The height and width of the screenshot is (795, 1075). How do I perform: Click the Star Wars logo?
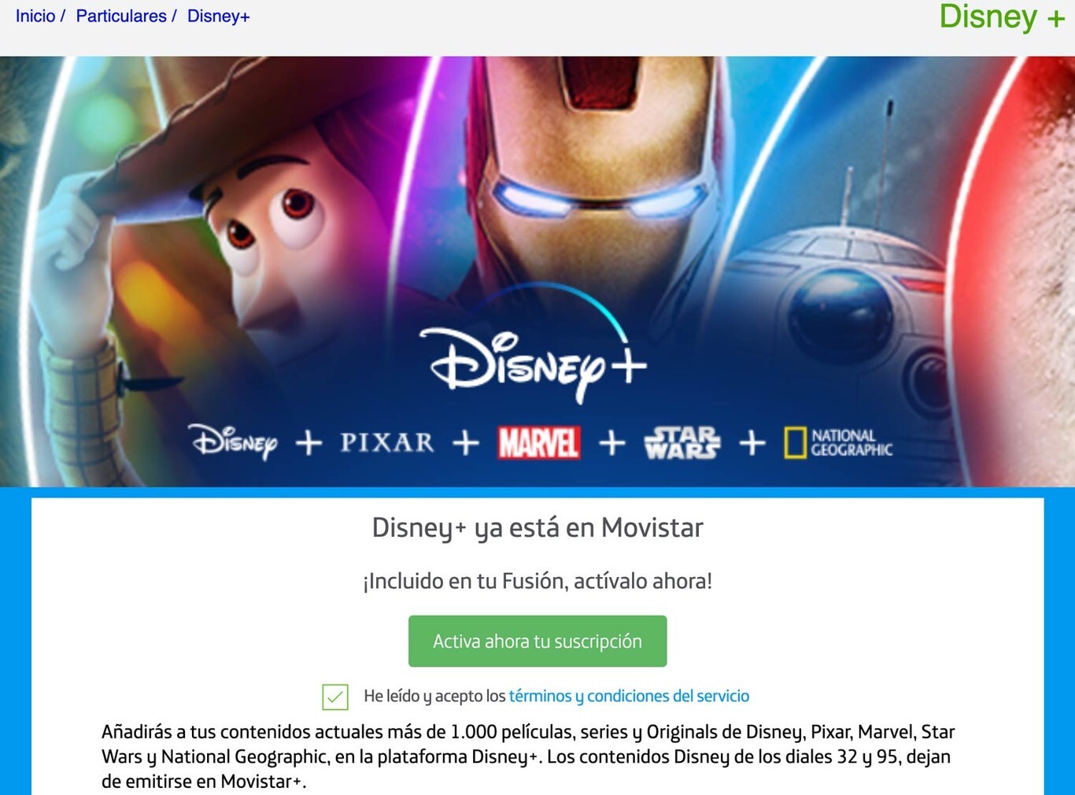tap(682, 442)
